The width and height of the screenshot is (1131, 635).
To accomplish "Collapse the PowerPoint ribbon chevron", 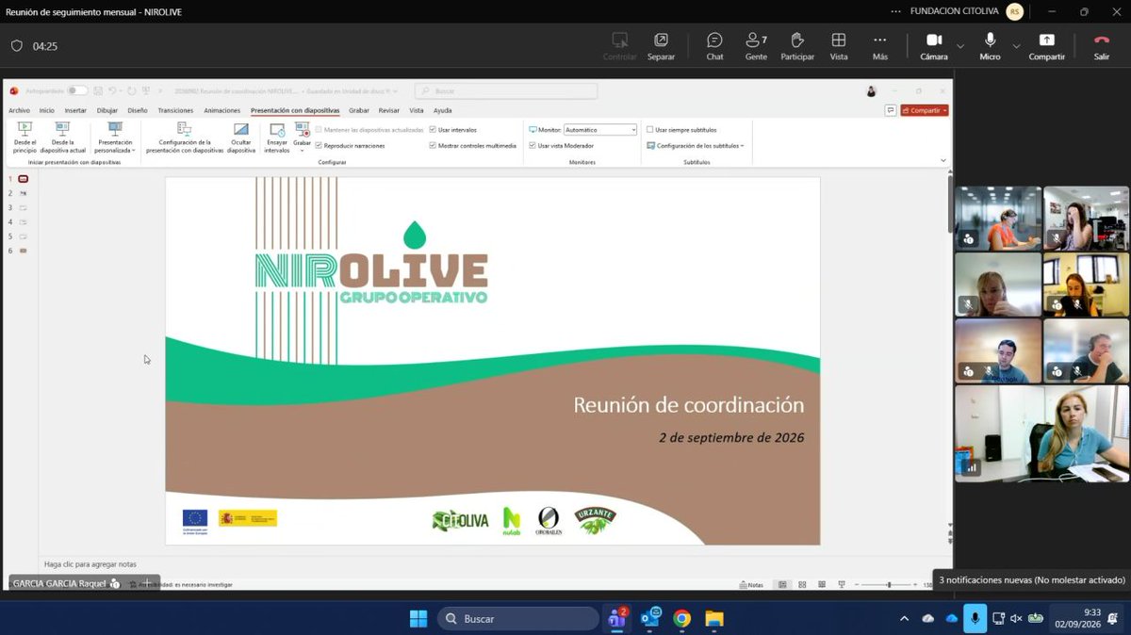I will tap(943, 161).
